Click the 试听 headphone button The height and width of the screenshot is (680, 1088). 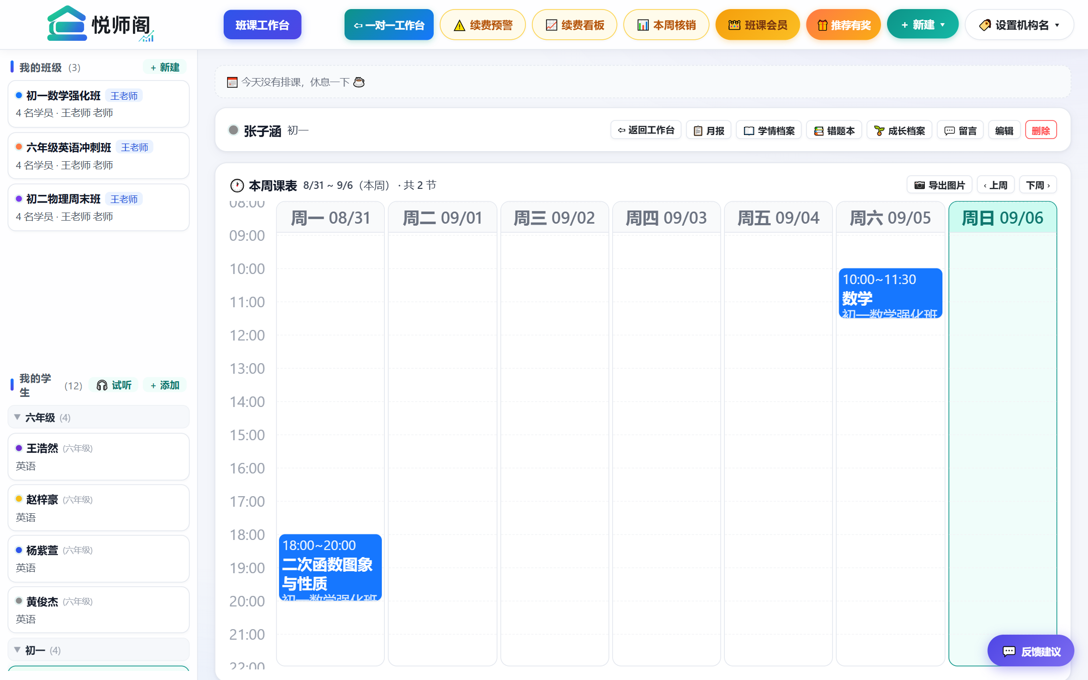(x=114, y=385)
